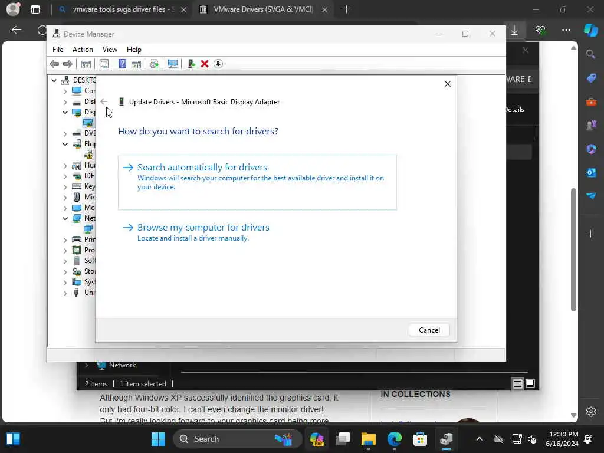604x453 pixels.
Task: Click taskbar clock showing 12:30 PM
Action: [x=562, y=439]
